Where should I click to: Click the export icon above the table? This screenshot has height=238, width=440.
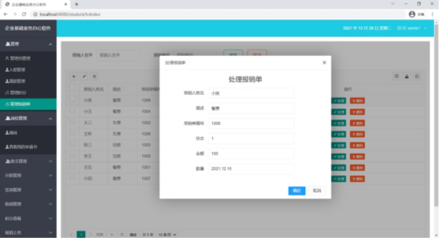point(406,76)
